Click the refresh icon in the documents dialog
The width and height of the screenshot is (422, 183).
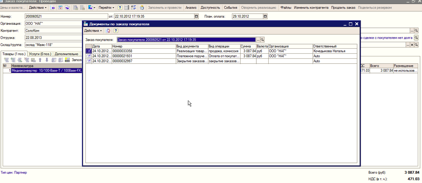point(108,30)
